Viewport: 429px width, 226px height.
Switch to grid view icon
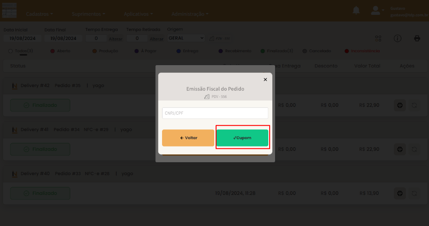(x=378, y=39)
